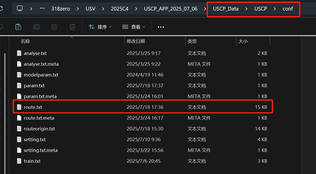Click the Paste icon in the toolbar
Image resolution: width=316 pixels, height=174 pixels.
(18, 27)
